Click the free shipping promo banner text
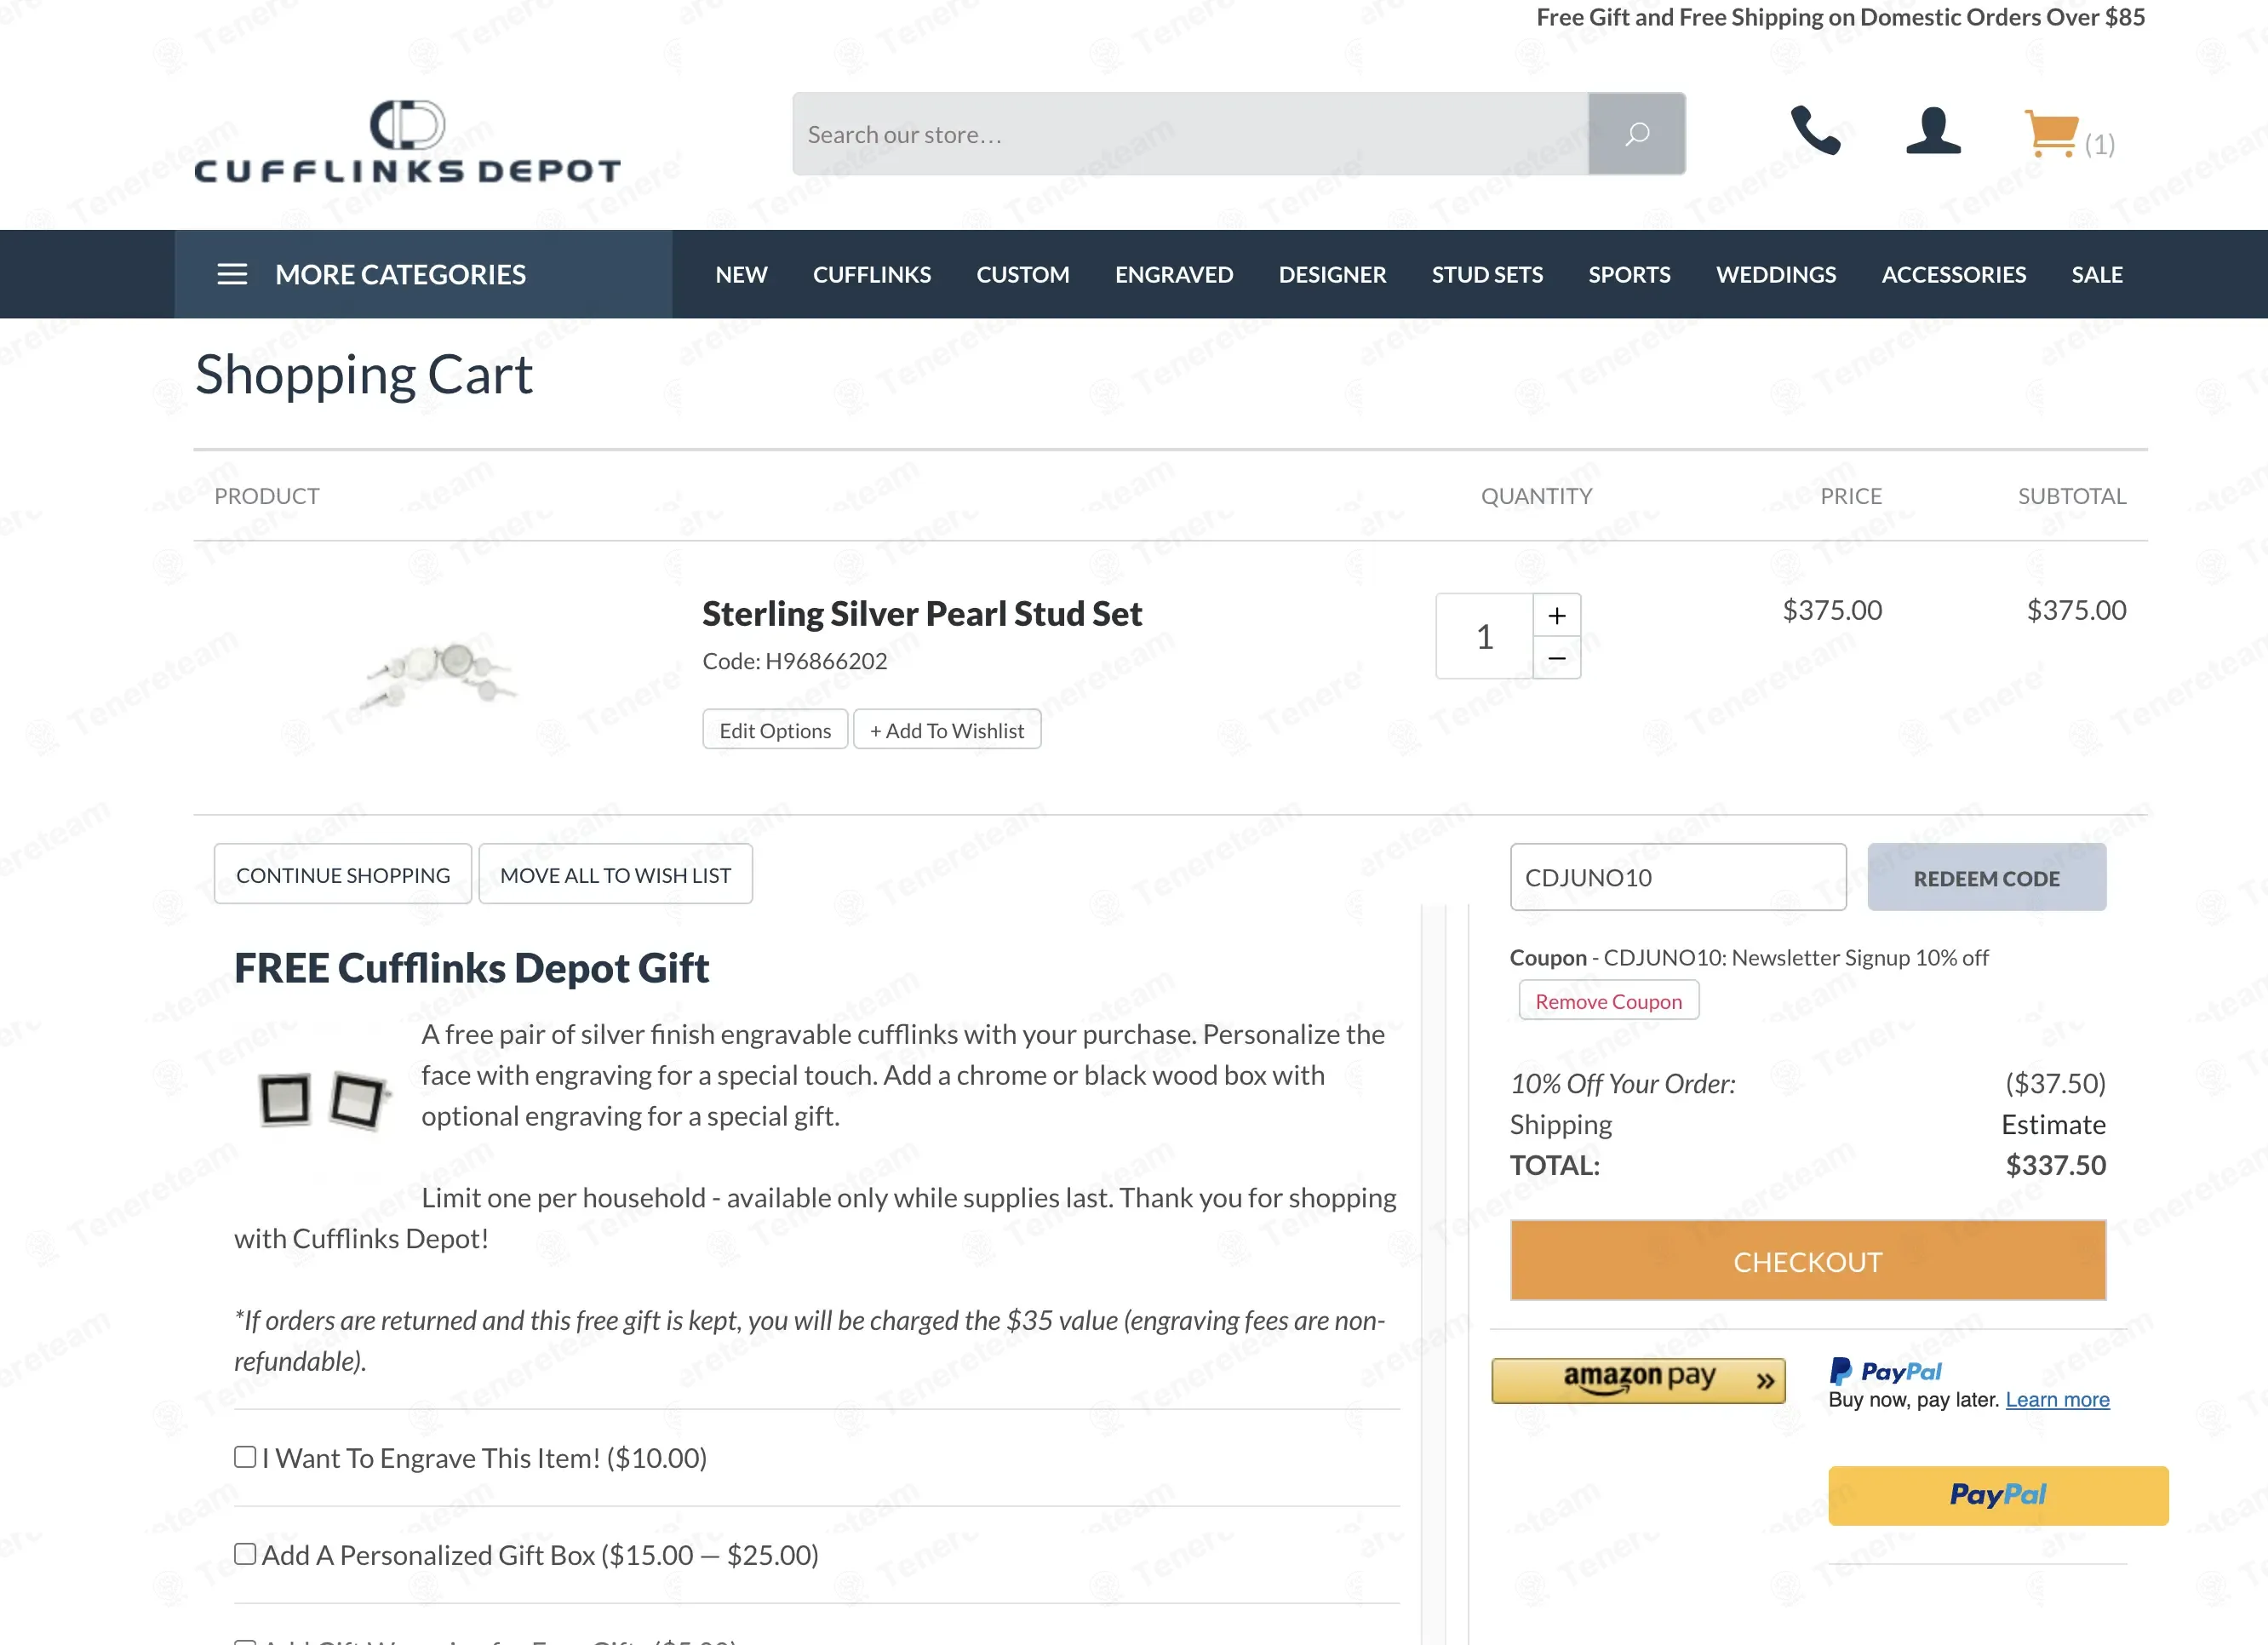The width and height of the screenshot is (2268, 1645). [1840, 17]
